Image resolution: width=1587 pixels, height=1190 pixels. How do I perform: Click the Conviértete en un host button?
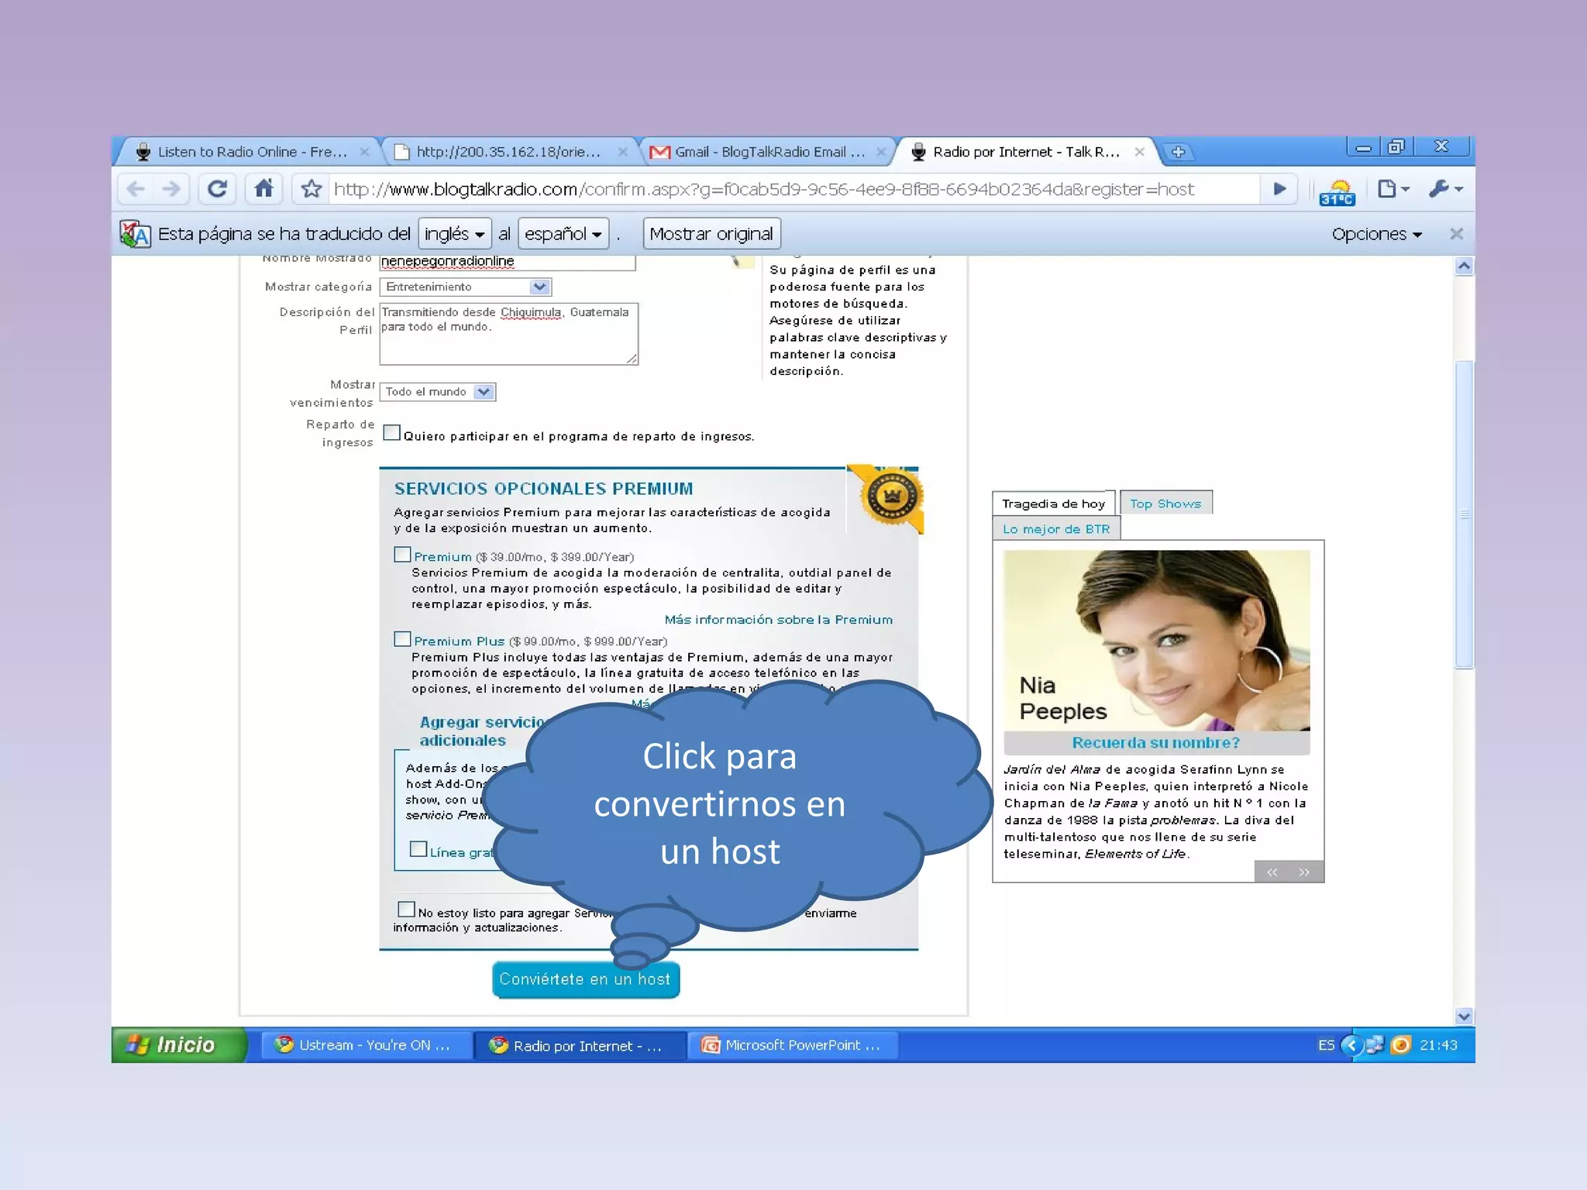point(586,979)
